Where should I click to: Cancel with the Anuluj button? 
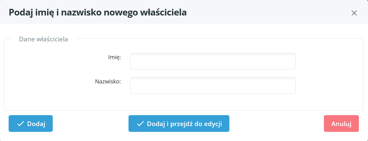coord(341,124)
